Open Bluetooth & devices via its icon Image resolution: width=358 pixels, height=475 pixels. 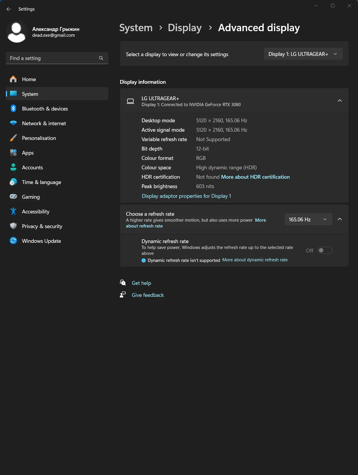13,108
